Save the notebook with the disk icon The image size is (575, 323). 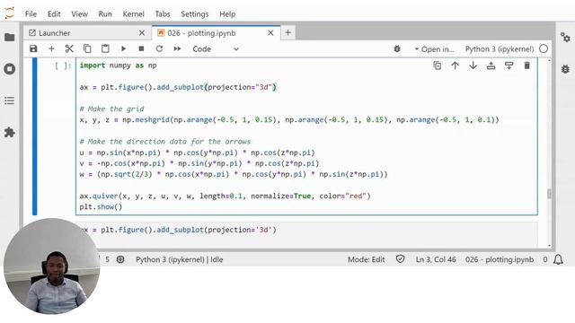pos(33,48)
